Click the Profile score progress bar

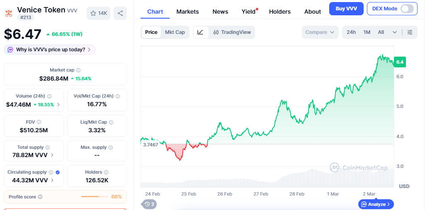pyautogui.click(x=94, y=197)
